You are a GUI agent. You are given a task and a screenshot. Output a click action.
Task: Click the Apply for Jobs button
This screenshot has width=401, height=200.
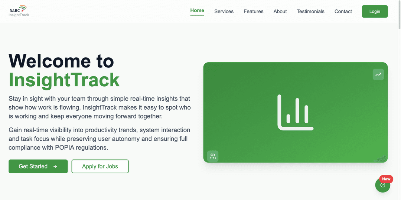tap(100, 167)
